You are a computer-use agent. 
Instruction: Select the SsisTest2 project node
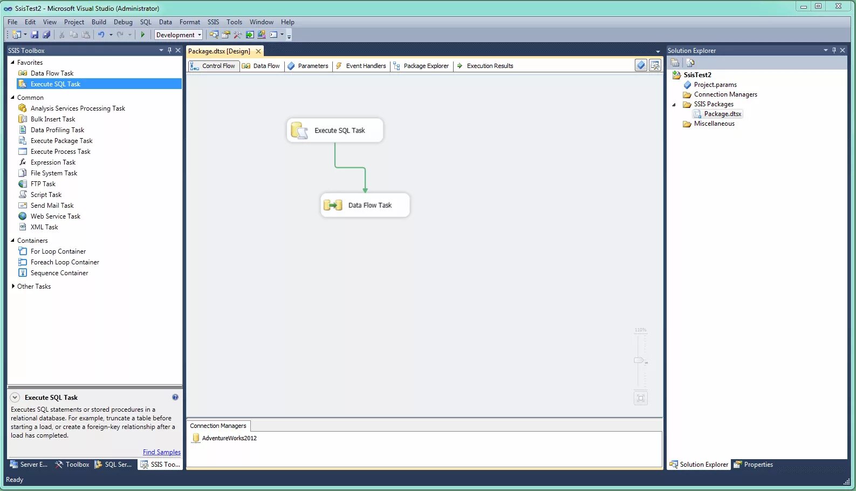[x=692, y=75]
